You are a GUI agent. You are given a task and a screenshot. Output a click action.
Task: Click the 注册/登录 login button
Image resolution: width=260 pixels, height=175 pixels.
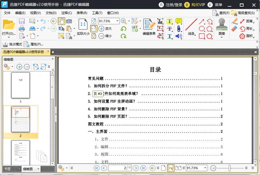pyautogui.click(x=171, y=5)
